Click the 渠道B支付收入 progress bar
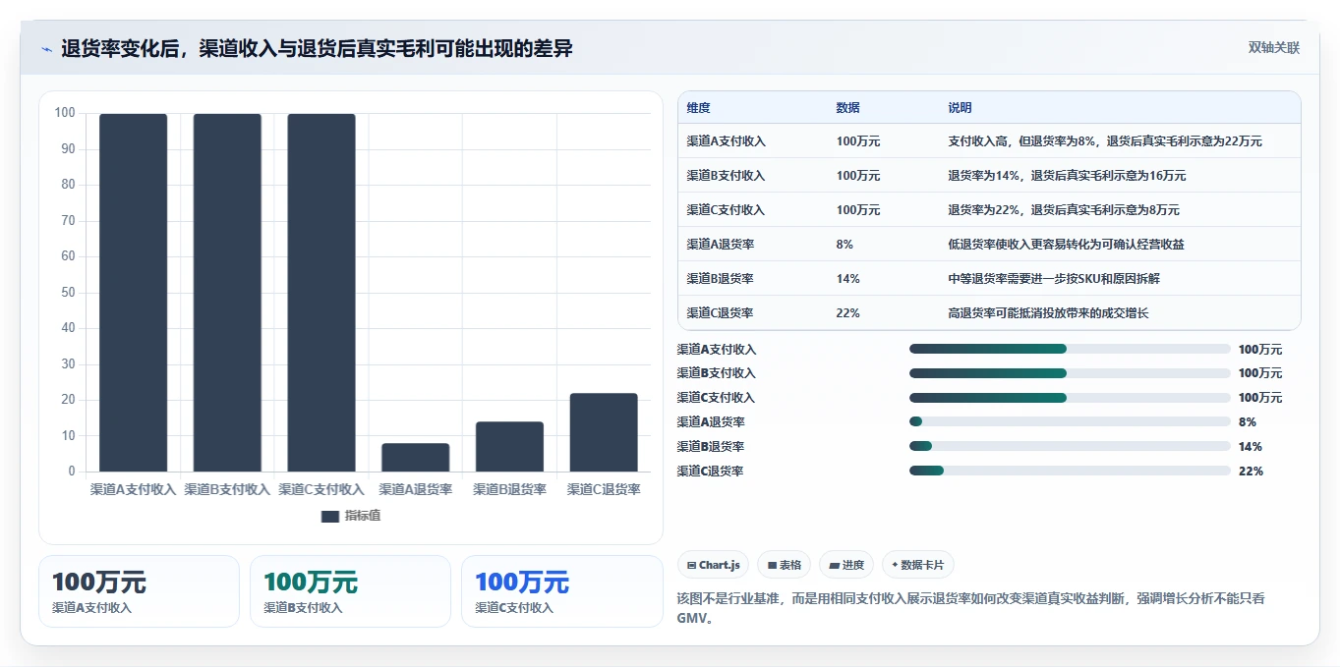Viewport: 1340px width, 667px height. 1070,373
